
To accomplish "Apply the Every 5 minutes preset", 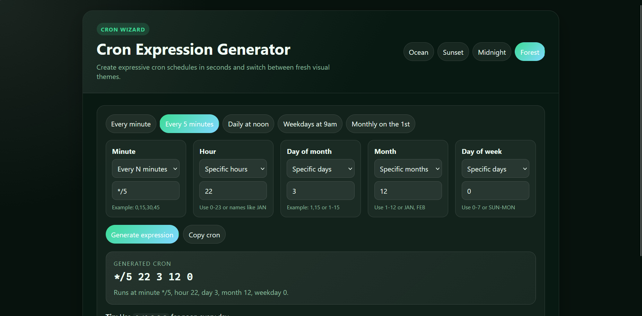I will click(x=189, y=124).
